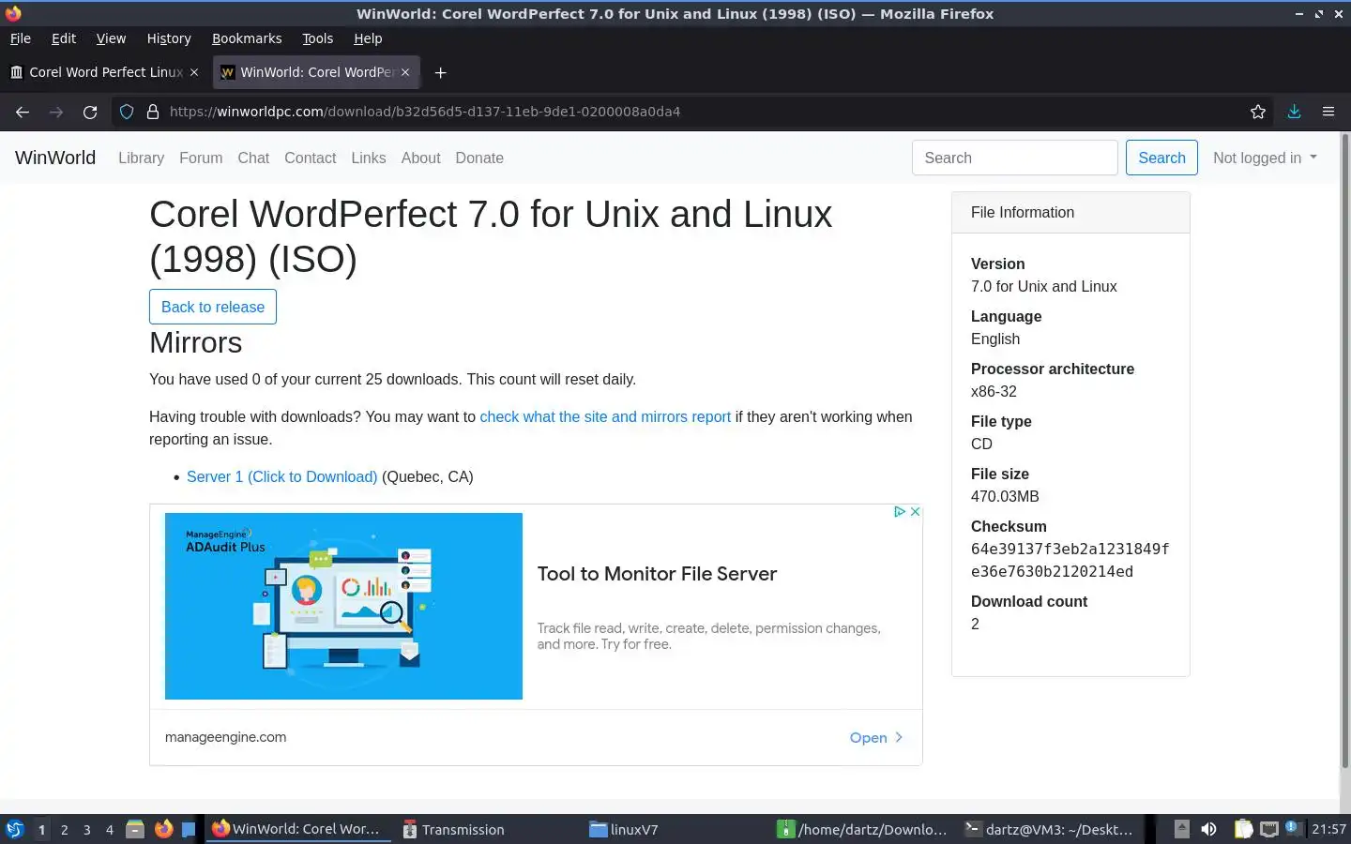1351x844 pixels.
Task: Switch to the /home/dartz/Downloads archive window
Action: [x=862, y=829]
